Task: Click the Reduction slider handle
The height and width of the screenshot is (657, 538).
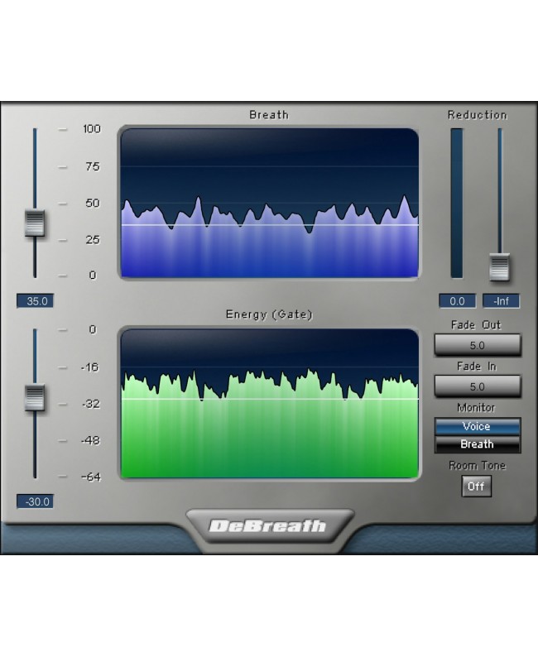Action: [499, 266]
